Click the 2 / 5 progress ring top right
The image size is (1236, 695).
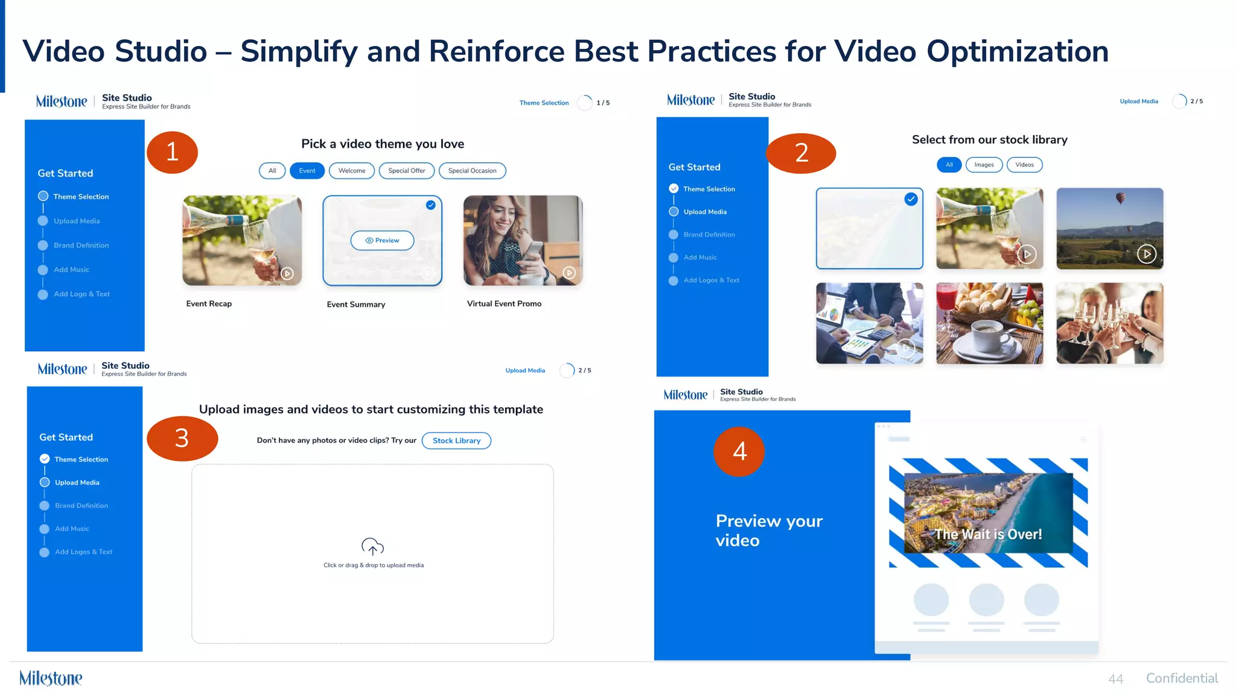(x=1179, y=101)
